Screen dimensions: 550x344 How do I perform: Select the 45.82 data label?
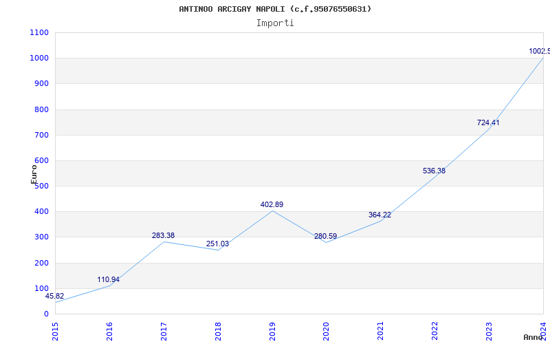point(55,296)
